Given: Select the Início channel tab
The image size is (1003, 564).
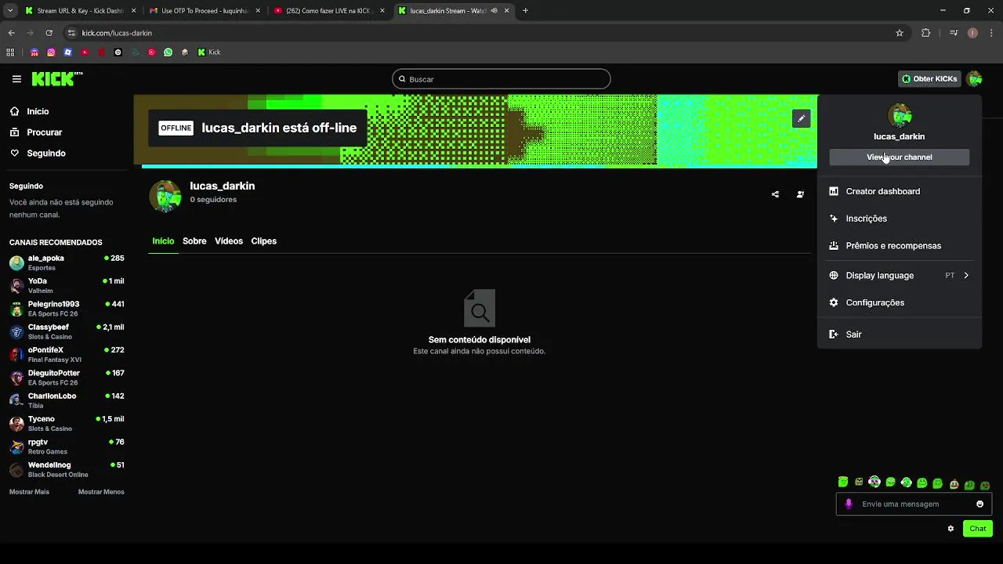Looking at the screenshot, I should point(163,241).
